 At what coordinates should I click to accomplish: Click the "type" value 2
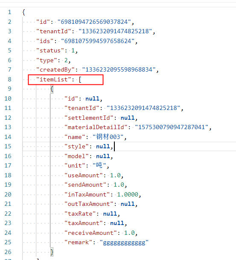(x=66, y=60)
